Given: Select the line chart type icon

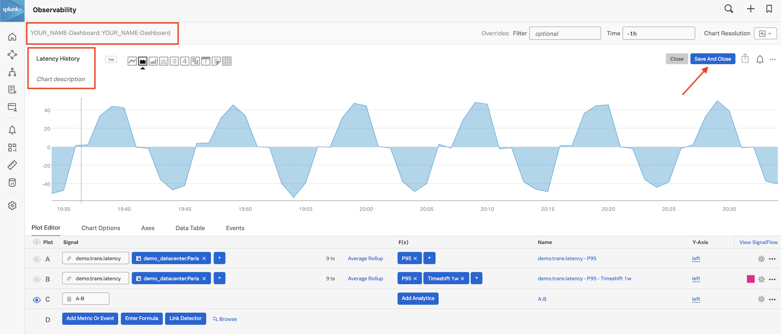Looking at the screenshot, I should [x=132, y=61].
